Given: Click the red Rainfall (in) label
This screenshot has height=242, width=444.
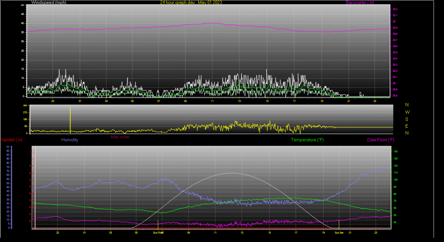Looking at the screenshot, I should click(11, 140).
